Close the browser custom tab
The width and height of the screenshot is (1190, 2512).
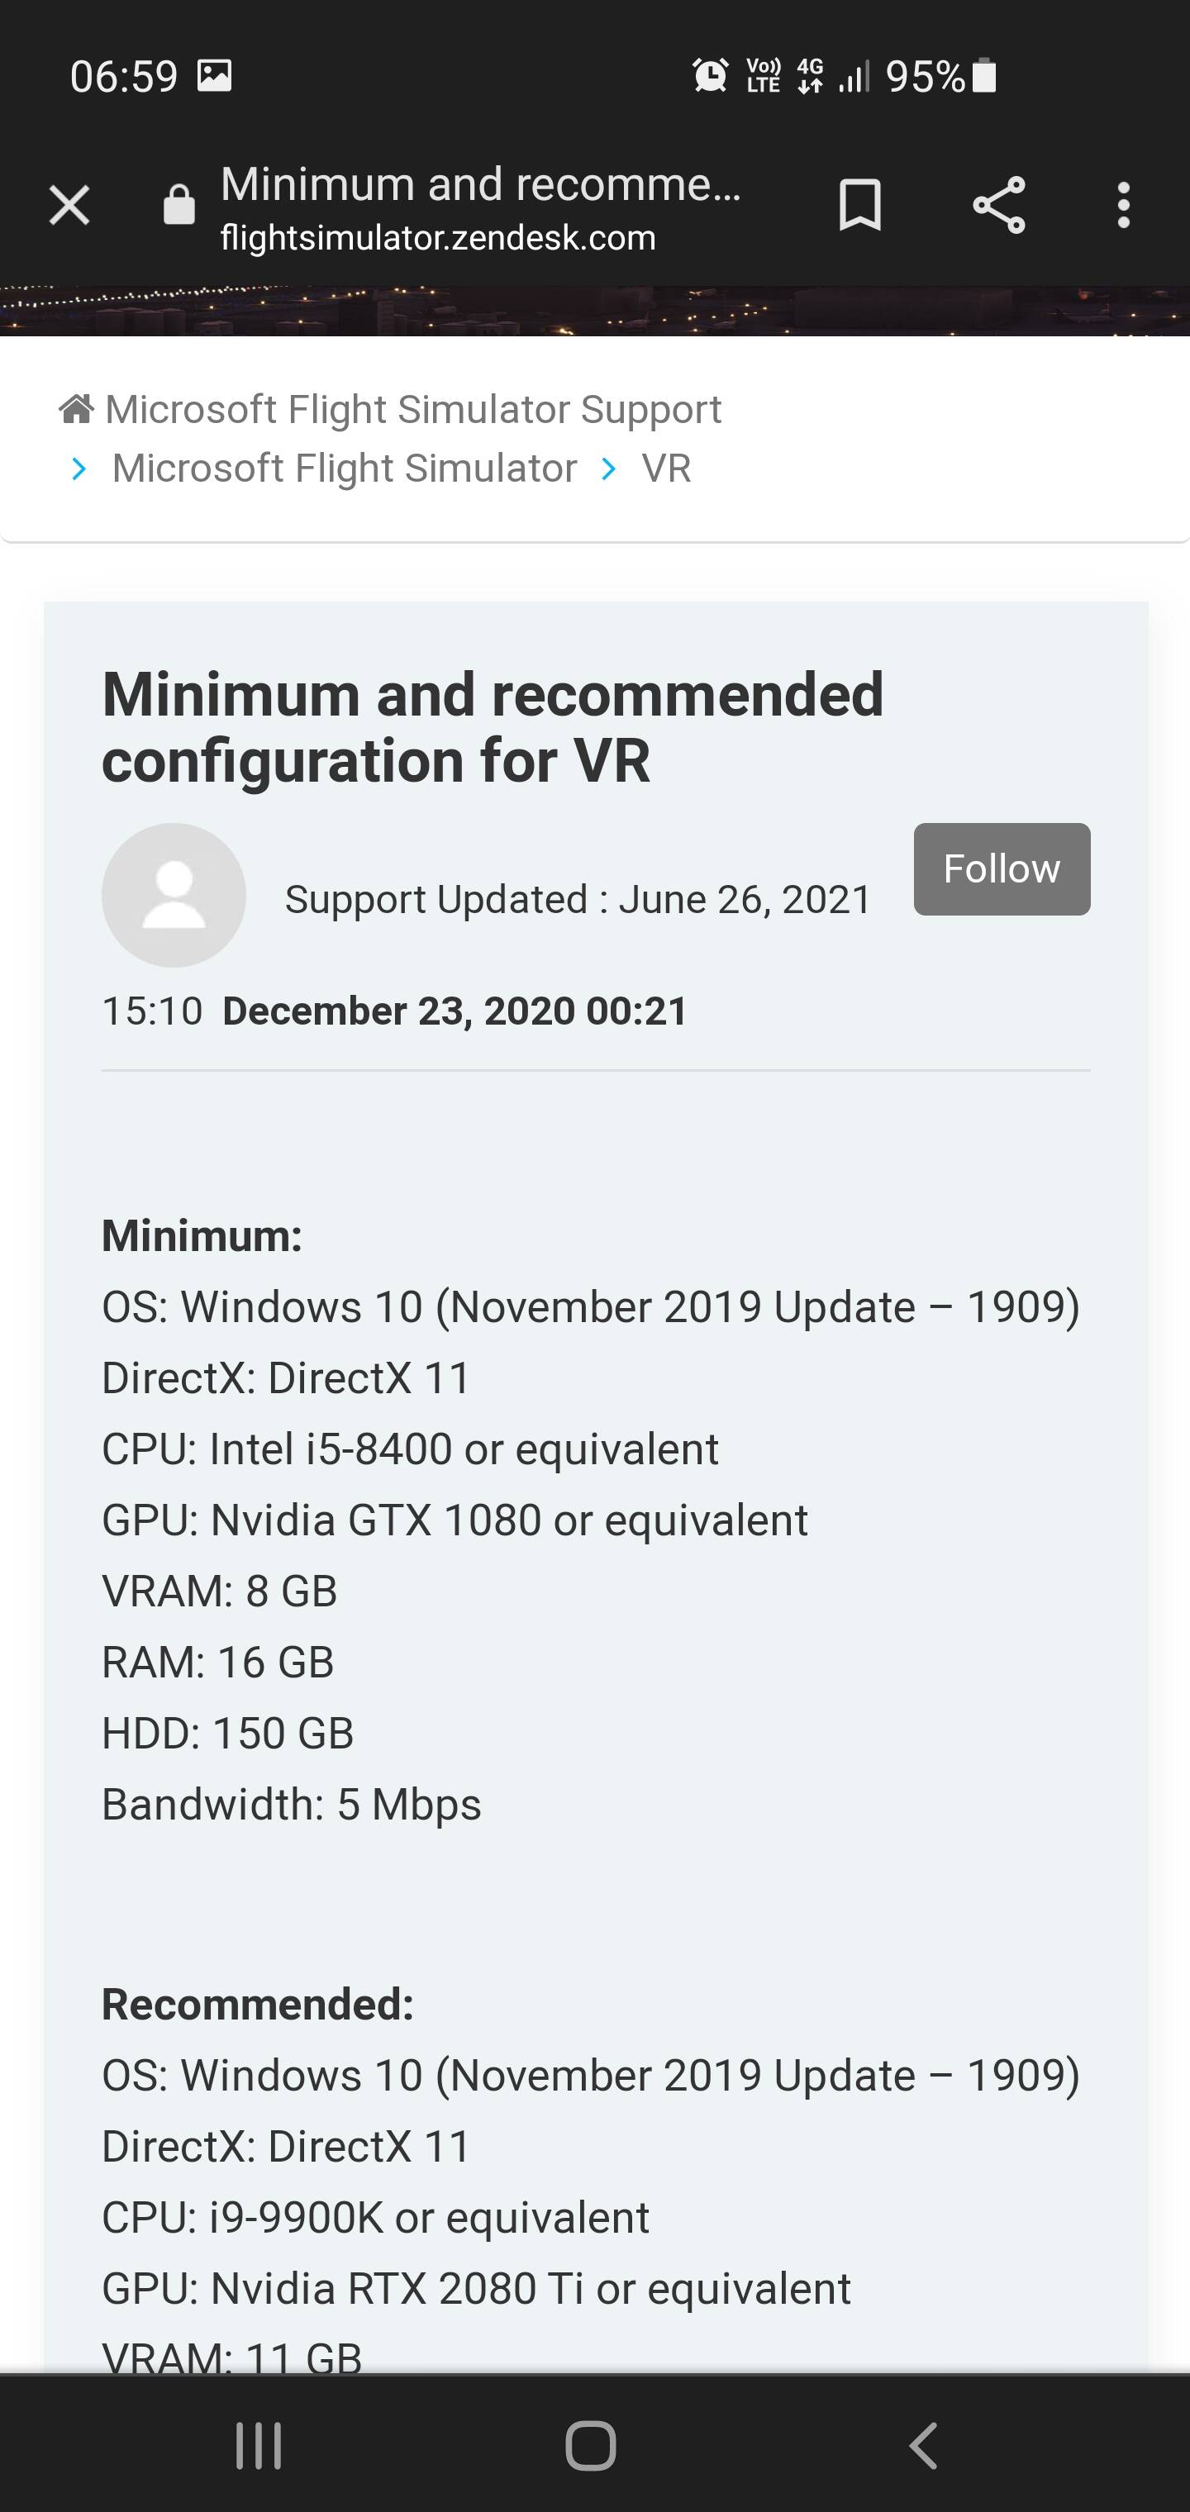(69, 206)
